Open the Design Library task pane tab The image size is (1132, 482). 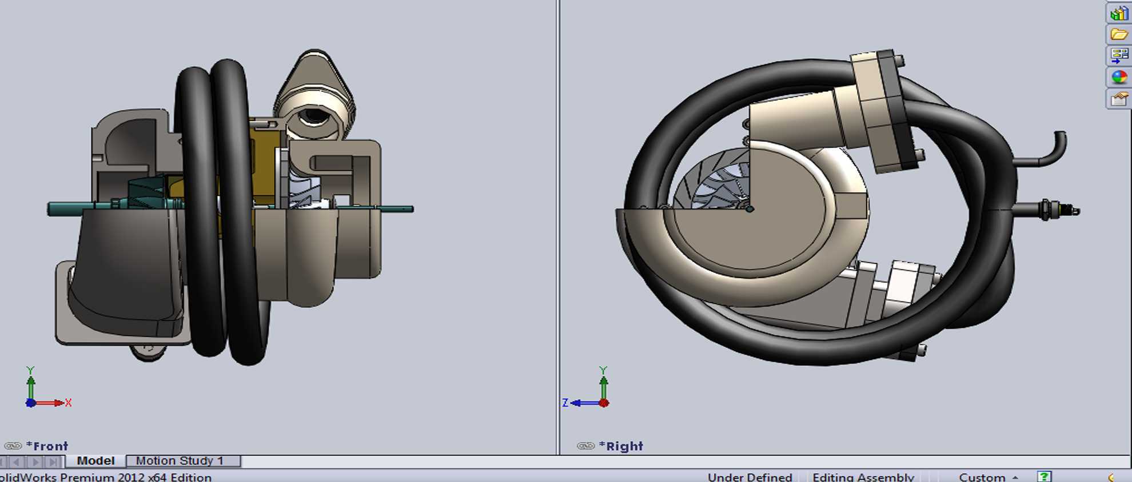tap(1118, 12)
